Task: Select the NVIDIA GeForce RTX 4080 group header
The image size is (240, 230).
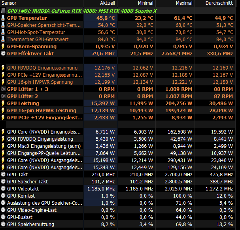Action: click(x=82, y=11)
